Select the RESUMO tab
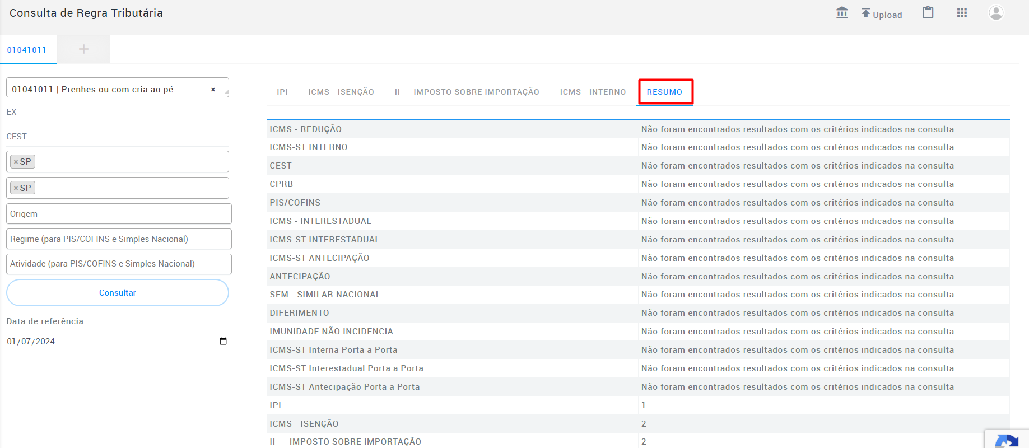Viewport: 1029px width, 448px height. [664, 92]
